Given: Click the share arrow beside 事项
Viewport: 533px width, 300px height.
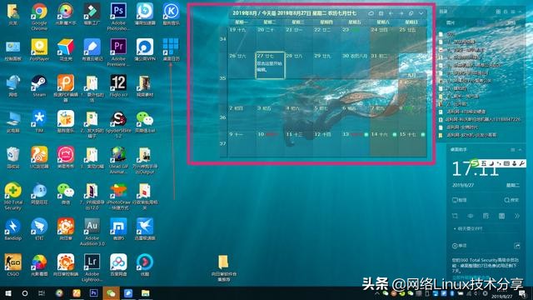Looking at the screenshot, I should click(x=517, y=246).
